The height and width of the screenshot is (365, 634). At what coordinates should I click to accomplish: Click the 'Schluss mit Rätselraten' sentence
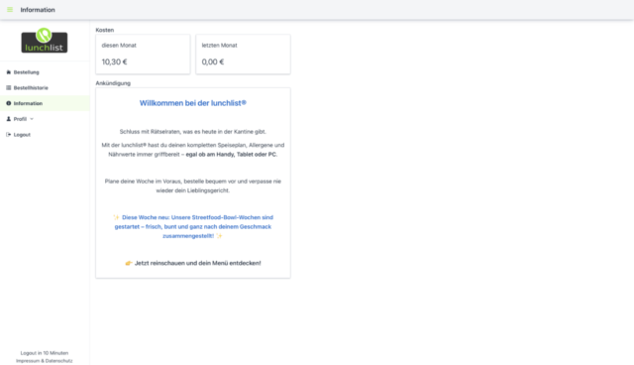[x=193, y=132]
